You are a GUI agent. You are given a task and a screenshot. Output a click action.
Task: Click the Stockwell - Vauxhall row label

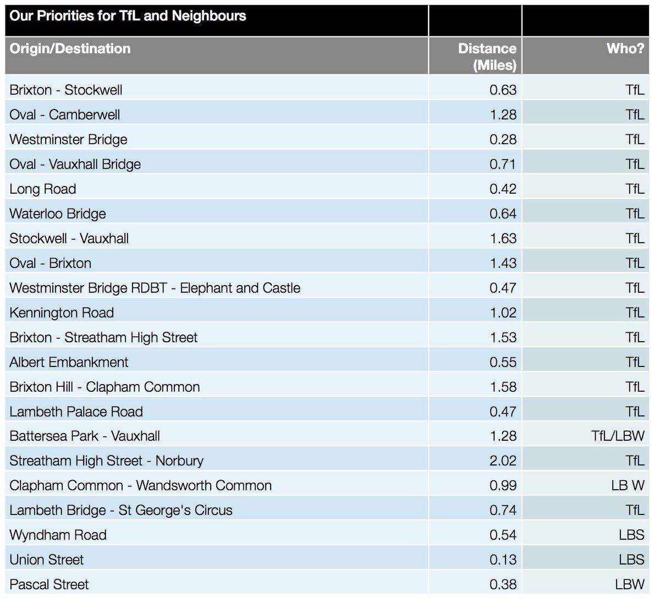click(69, 238)
